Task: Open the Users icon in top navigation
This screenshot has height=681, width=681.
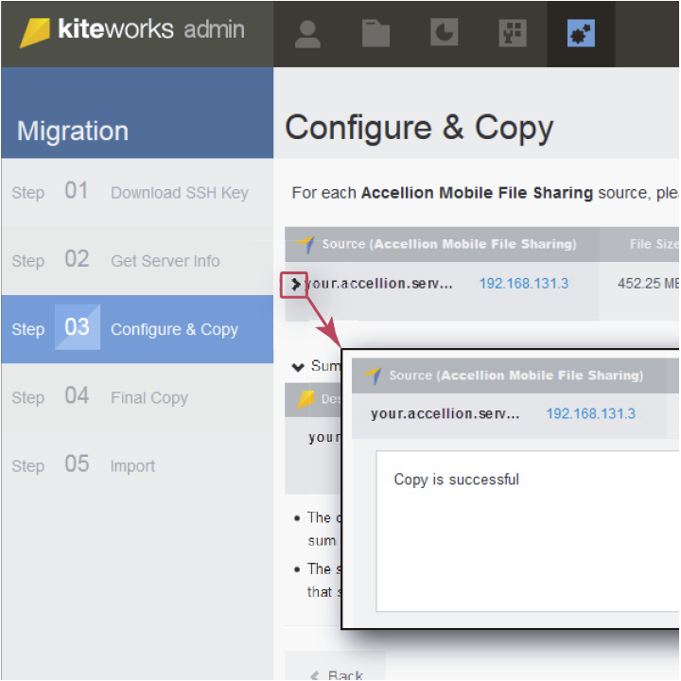Action: [307, 34]
